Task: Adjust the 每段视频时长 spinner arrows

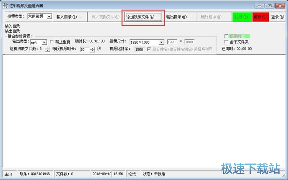Action: pyautogui.click(x=93, y=50)
